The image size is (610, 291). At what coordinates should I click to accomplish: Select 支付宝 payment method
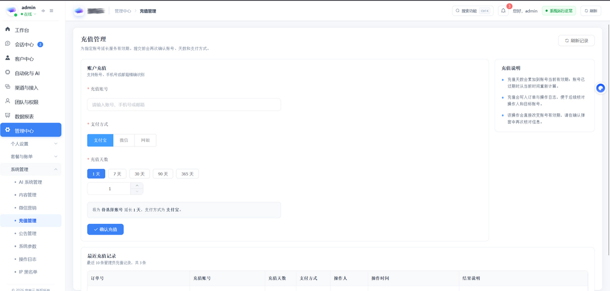click(100, 140)
